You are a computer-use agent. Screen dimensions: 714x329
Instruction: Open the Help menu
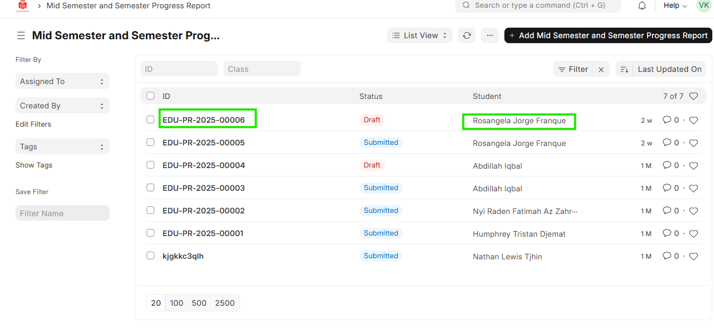[x=675, y=6]
